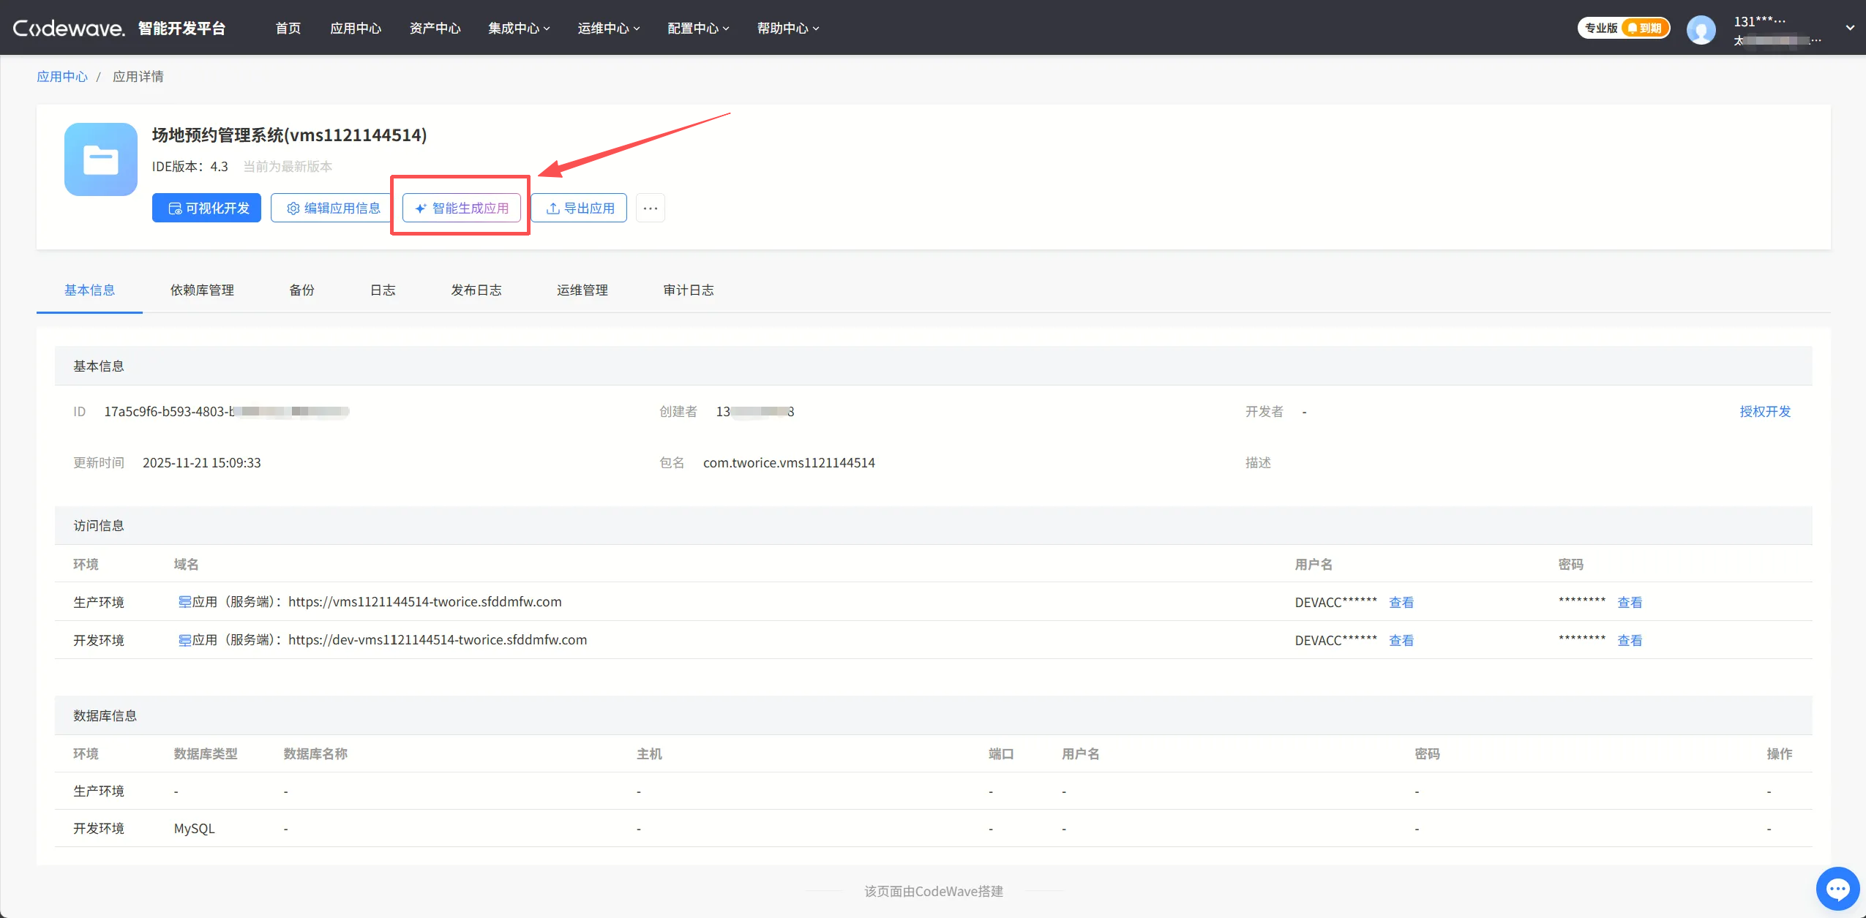Click the user avatar icon
Image resolution: width=1866 pixels, height=918 pixels.
1701,29
